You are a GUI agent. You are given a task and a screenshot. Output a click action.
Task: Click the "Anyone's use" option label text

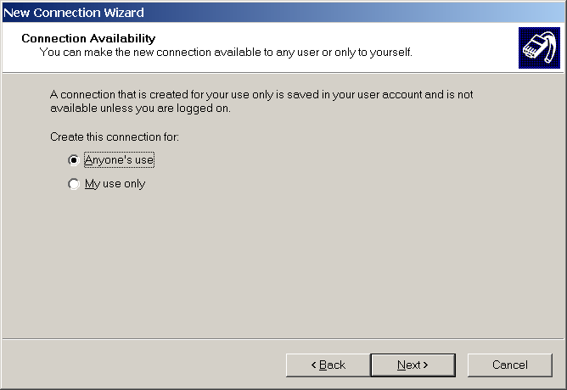click(119, 159)
